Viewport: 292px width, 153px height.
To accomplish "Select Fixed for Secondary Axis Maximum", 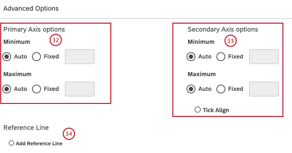I will pos(221,89).
